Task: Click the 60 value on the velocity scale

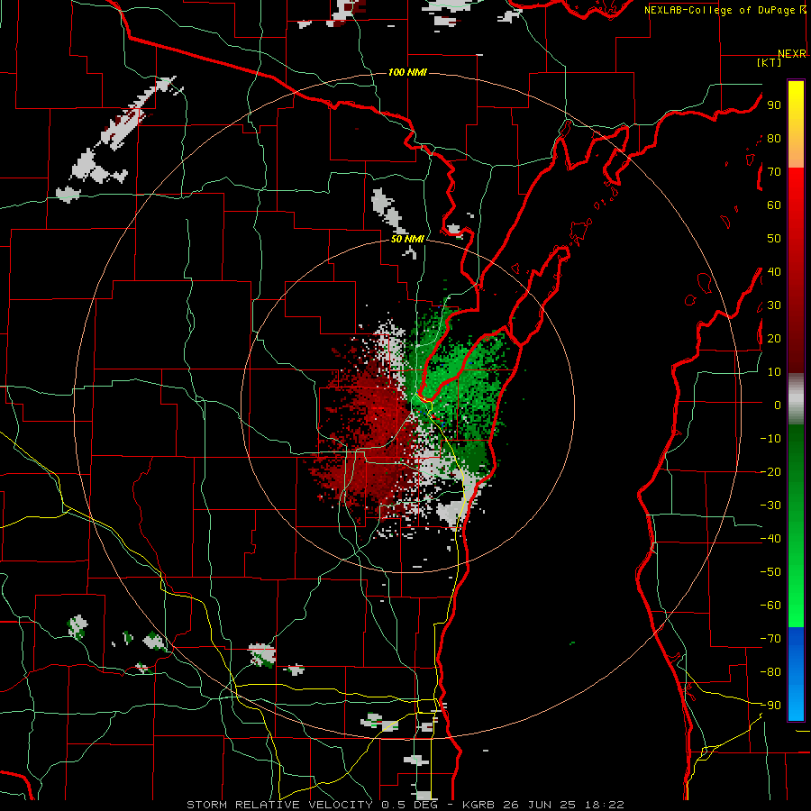Action: (x=774, y=205)
